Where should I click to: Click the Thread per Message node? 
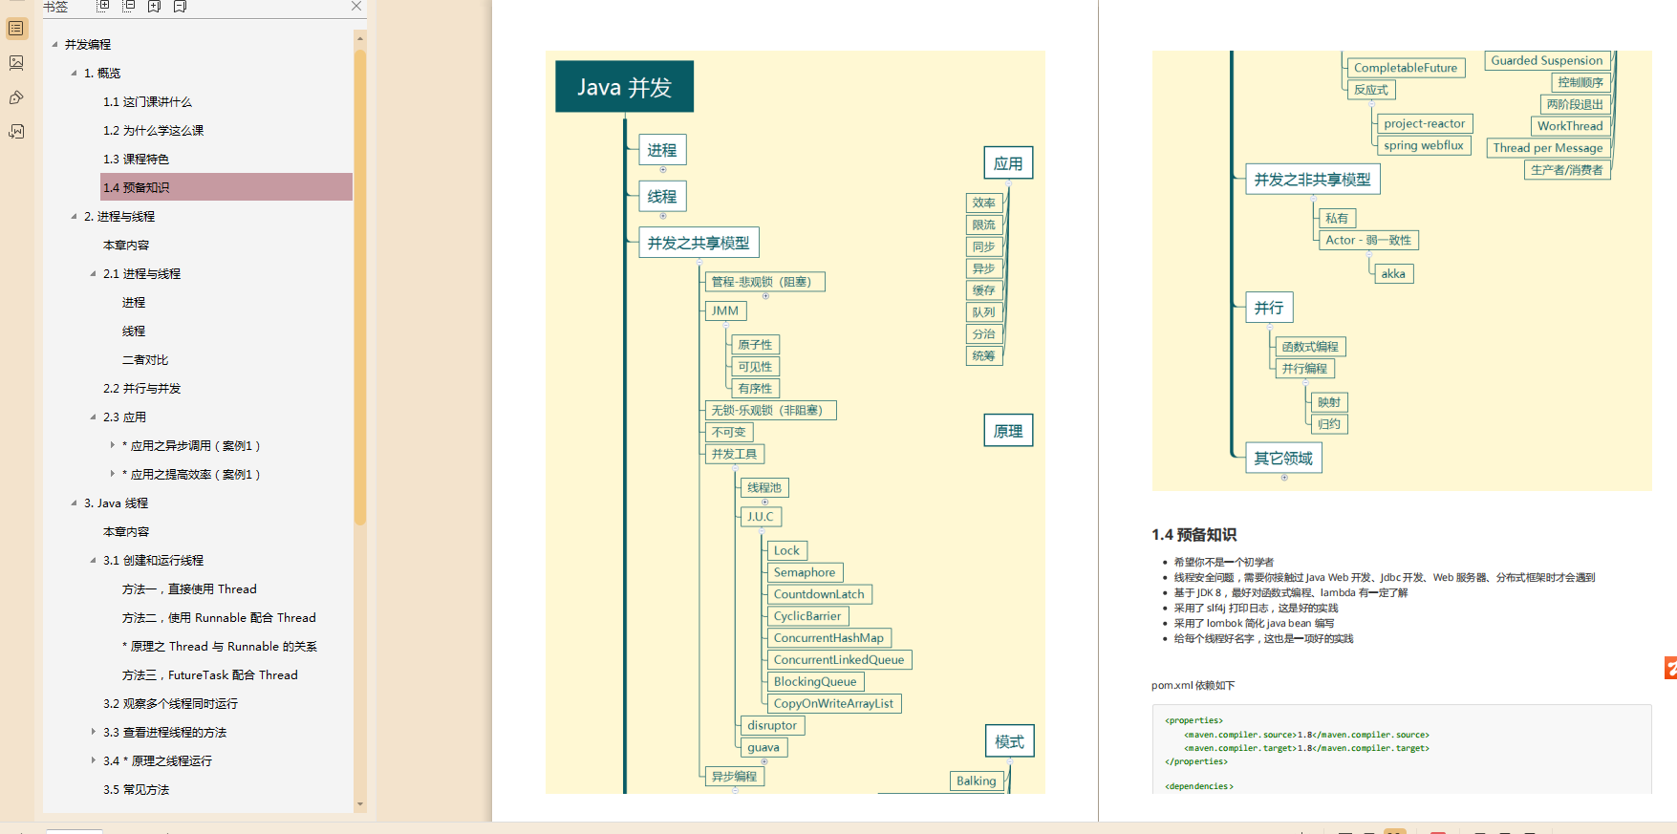[x=1548, y=148]
